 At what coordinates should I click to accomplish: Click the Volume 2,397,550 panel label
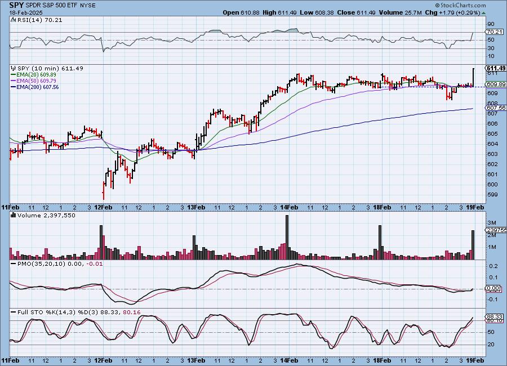pyautogui.click(x=46, y=215)
